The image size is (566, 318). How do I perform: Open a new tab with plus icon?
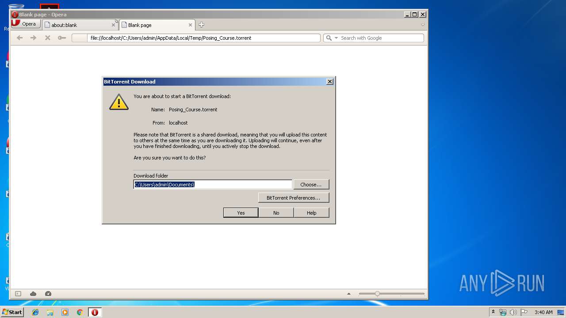pyautogui.click(x=201, y=25)
